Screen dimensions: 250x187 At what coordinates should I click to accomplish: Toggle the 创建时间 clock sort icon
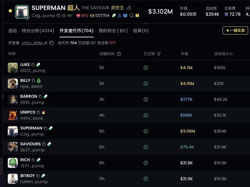tap(119, 54)
